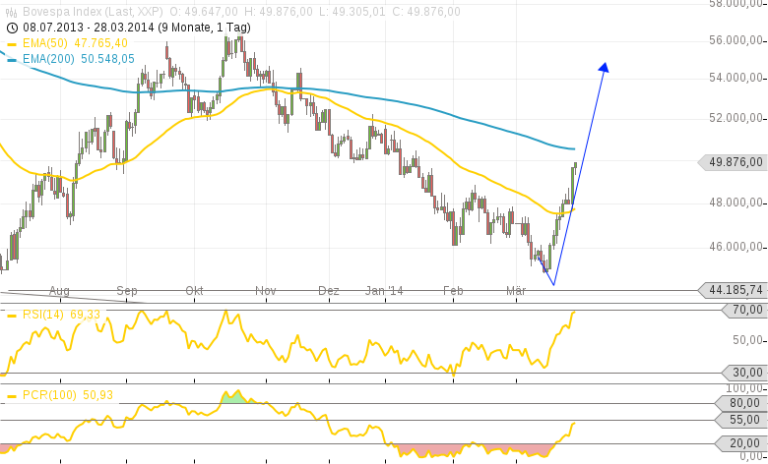Screen dimensions: 768x464
Task: Click the EMA(200) 50.548,05 legend label
Action: (x=79, y=59)
